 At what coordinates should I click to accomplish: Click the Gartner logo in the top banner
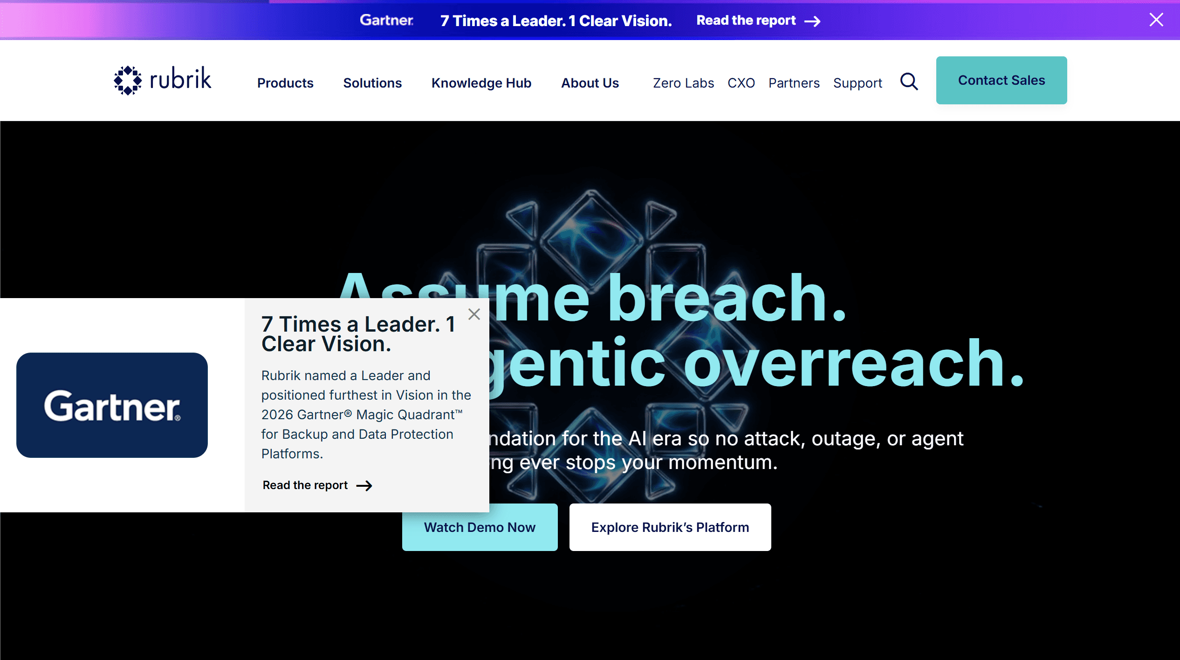386,20
